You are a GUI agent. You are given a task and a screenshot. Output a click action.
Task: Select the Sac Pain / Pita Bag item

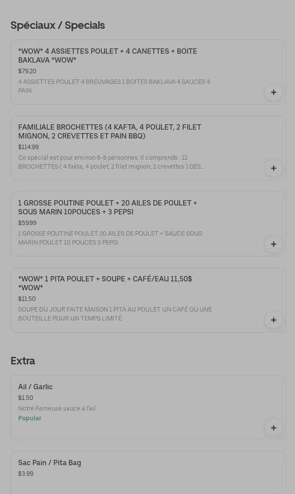tap(50, 462)
